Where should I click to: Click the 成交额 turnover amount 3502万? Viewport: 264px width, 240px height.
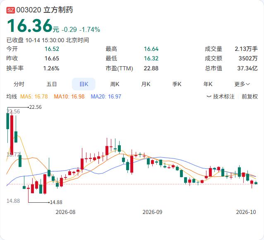248,58
